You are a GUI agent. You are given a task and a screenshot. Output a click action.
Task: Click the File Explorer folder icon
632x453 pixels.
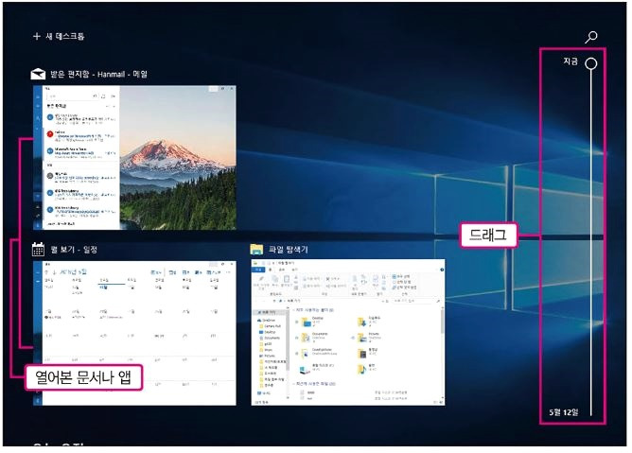tap(256, 250)
